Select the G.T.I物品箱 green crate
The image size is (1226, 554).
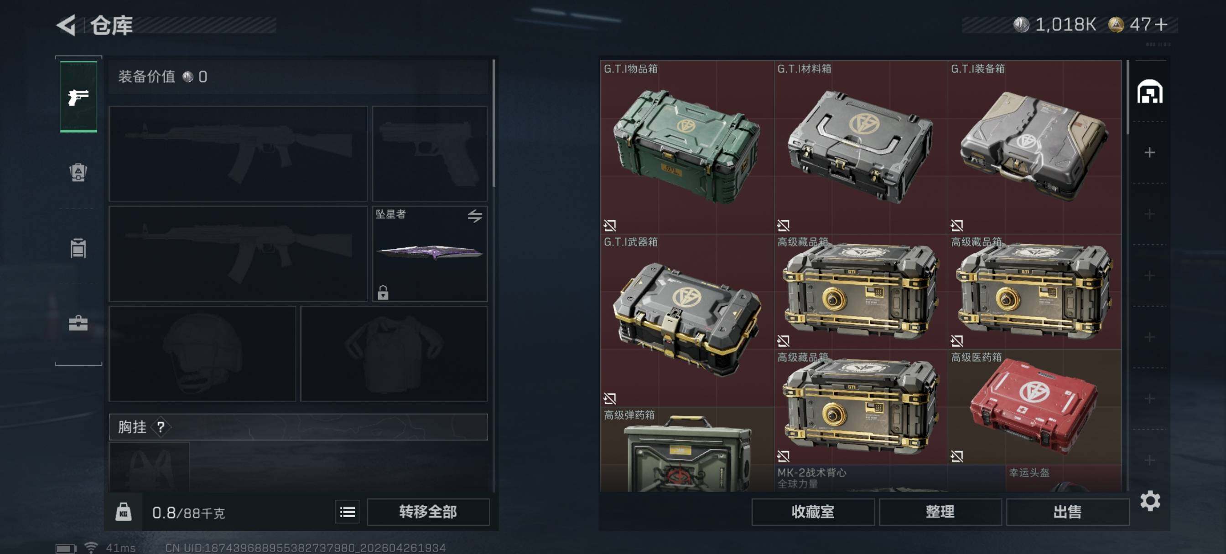pos(687,146)
